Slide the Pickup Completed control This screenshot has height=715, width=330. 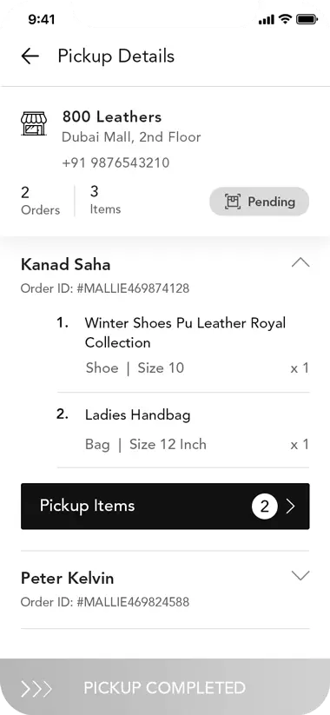(x=165, y=686)
